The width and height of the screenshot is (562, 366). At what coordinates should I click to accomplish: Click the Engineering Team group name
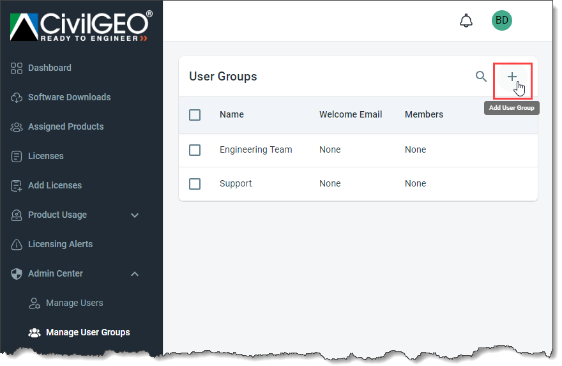(x=255, y=150)
